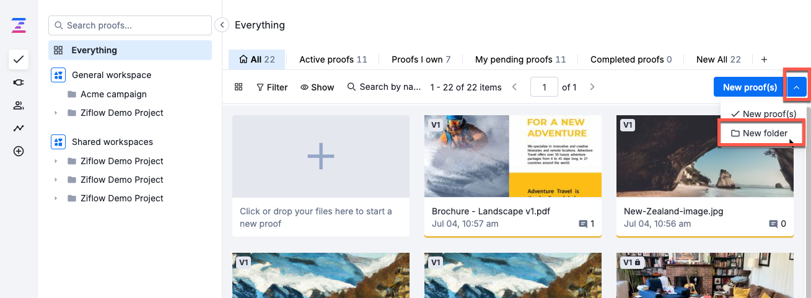Switch to Active proofs tab

click(333, 59)
